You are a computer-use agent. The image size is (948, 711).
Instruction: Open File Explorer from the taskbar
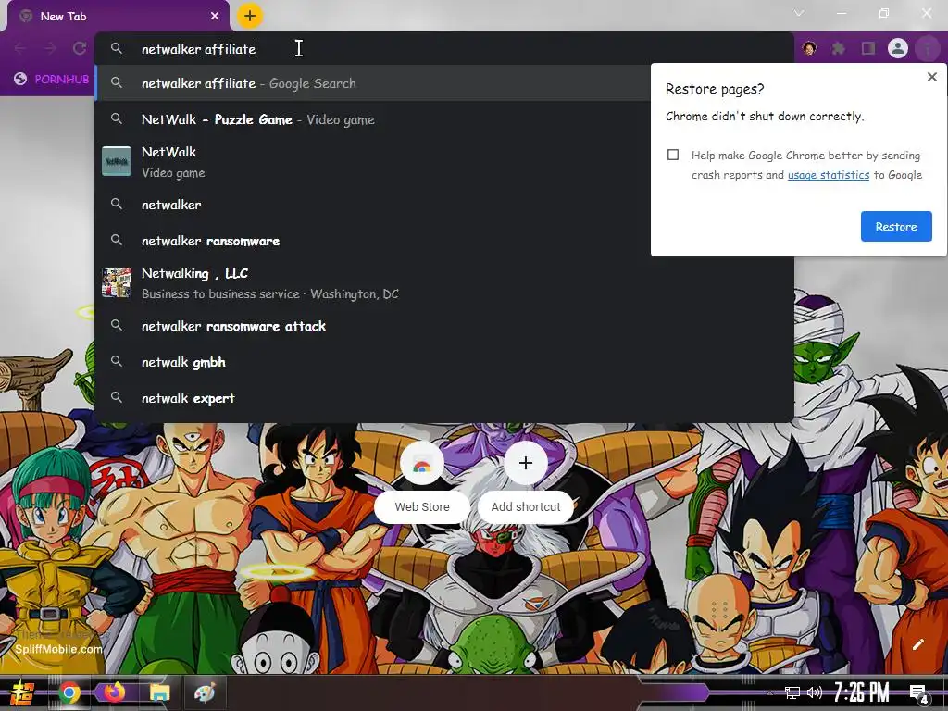point(159,692)
